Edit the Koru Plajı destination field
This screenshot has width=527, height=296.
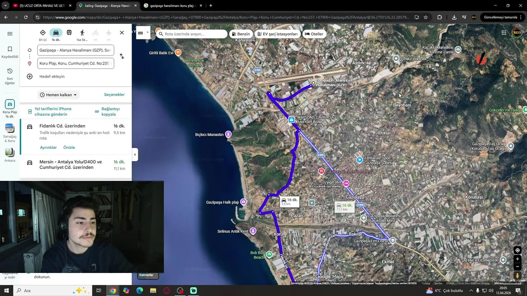(x=75, y=63)
